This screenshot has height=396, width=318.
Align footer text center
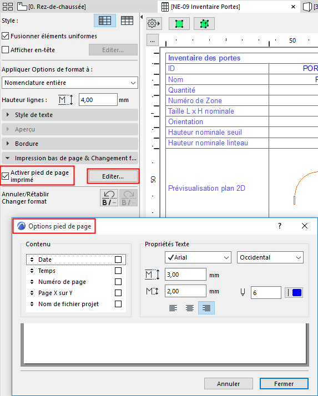190,308
